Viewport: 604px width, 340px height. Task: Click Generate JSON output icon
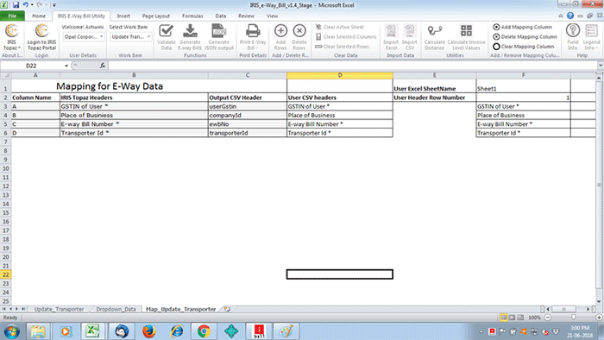click(219, 37)
